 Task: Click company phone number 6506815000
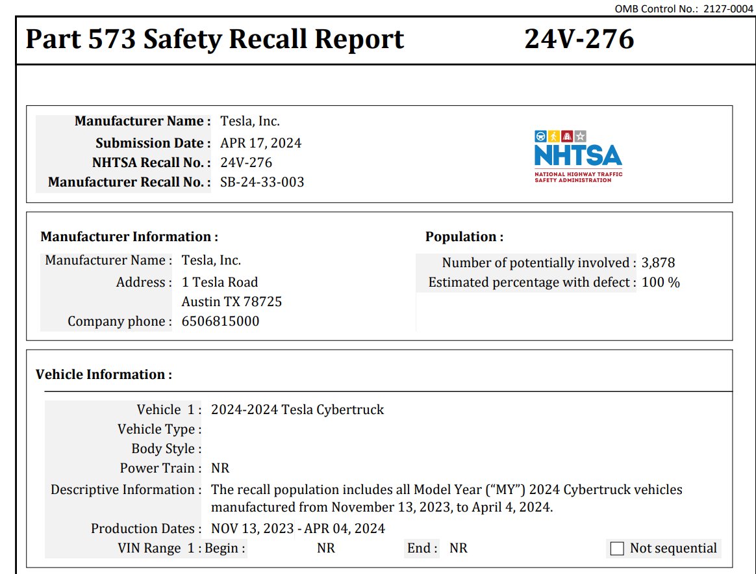[x=220, y=321]
